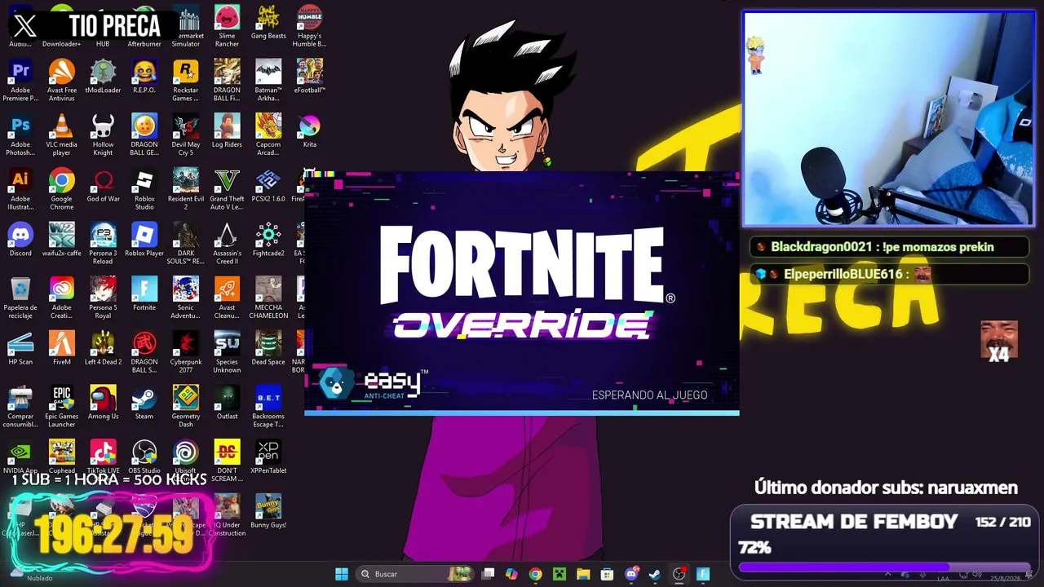Open the Bunny Guys! desktop shortcut
Viewport: 1044px width, 587px height.
(268, 512)
